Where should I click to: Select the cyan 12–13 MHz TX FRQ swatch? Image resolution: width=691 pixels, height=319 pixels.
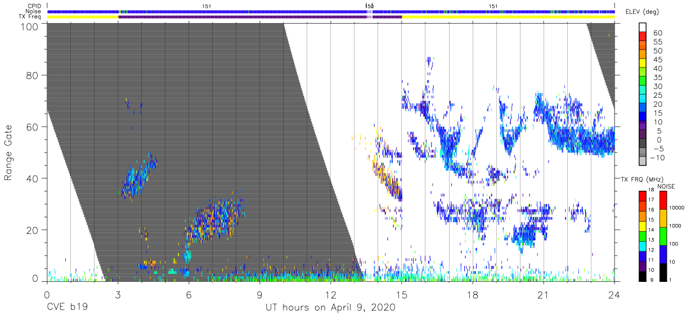click(642, 246)
